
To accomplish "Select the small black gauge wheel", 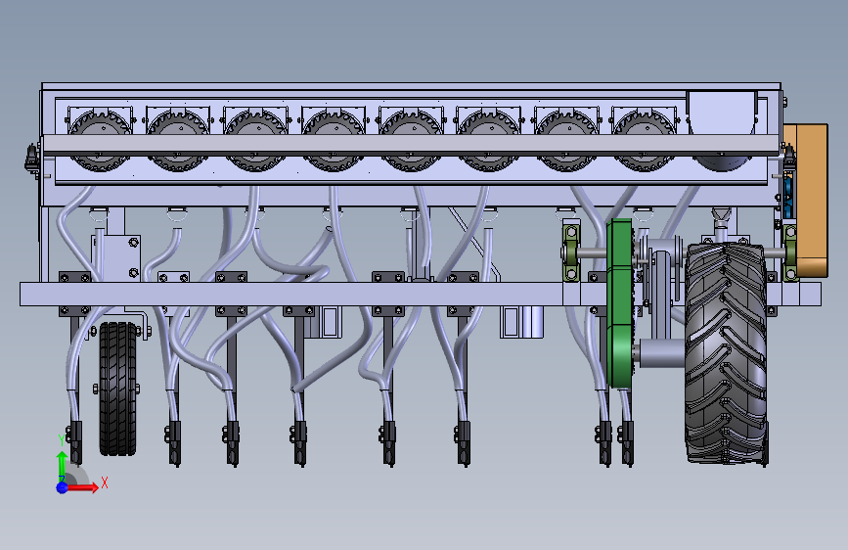I will point(118,389).
